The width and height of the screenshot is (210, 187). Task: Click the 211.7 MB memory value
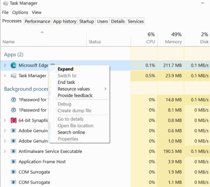(x=172, y=65)
